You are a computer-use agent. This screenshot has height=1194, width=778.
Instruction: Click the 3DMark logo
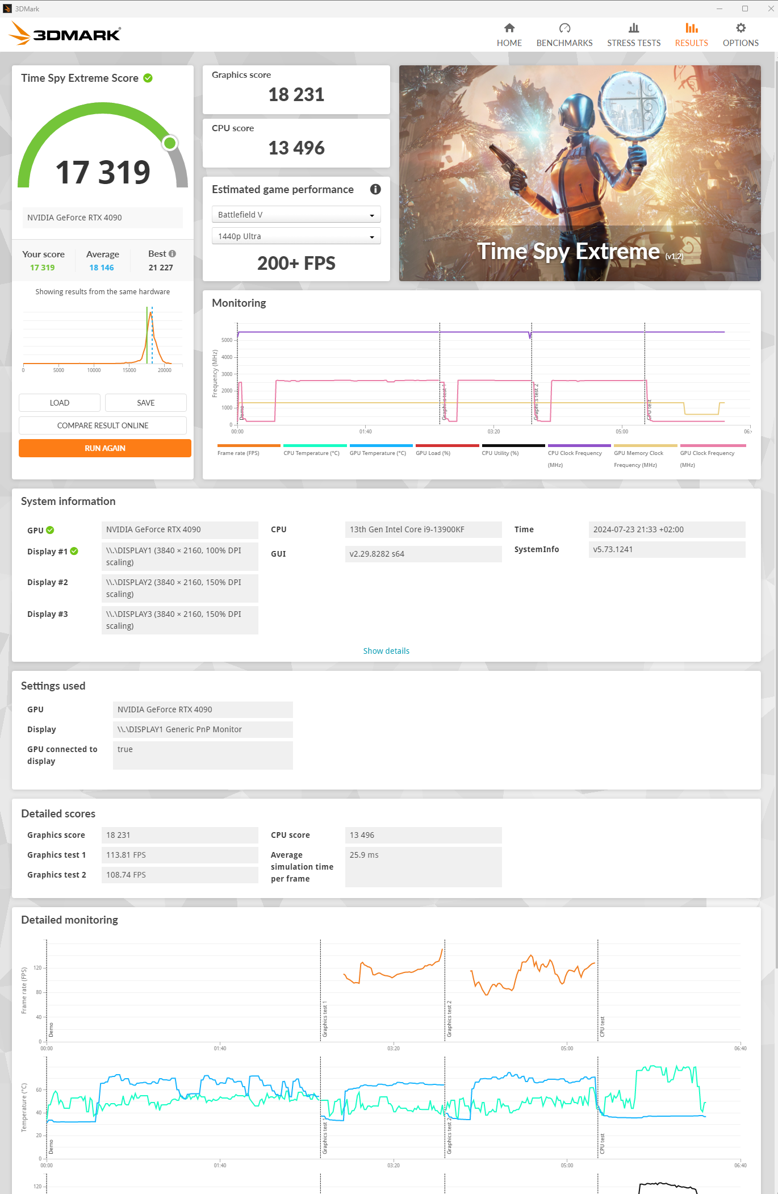[65, 34]
